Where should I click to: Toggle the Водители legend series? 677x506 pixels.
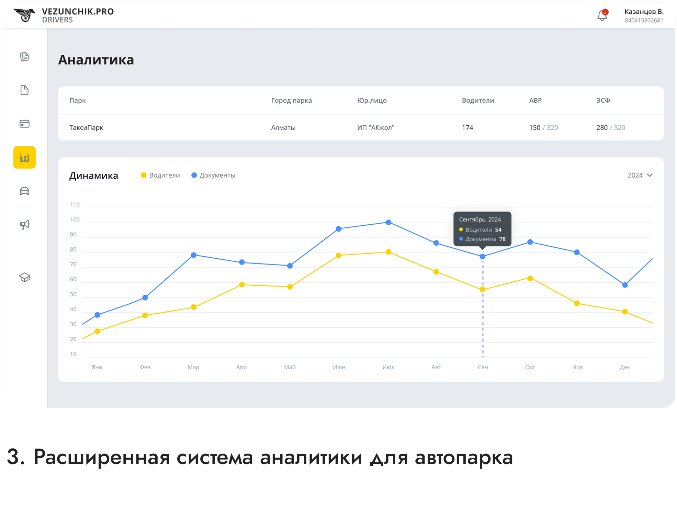(x=160, y=175)
